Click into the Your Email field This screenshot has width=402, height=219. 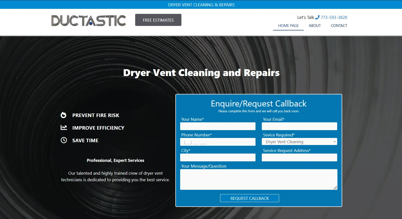tap(299, 126)
